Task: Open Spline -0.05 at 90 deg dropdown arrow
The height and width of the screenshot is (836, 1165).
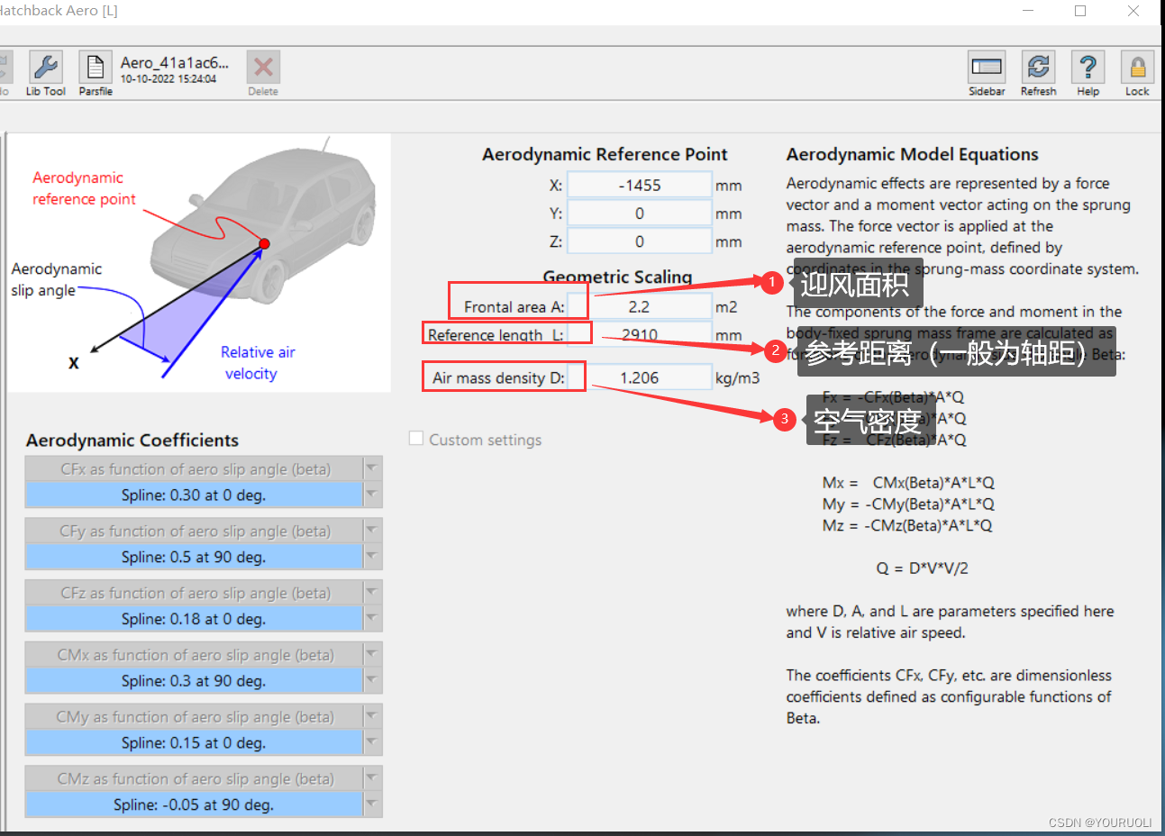Action: (x=372, y=804)
